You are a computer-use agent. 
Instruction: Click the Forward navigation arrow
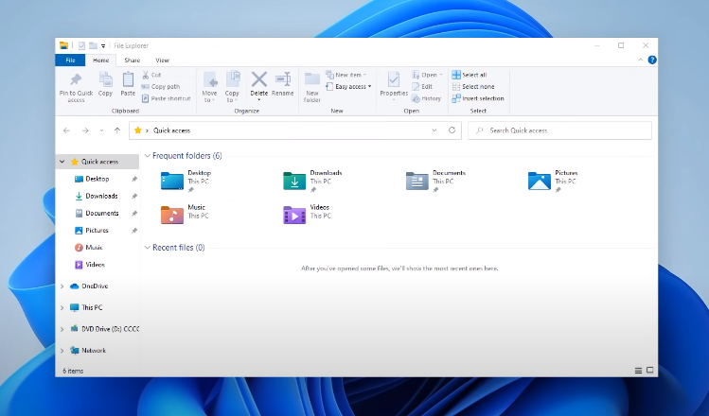pyautogui.click(x=85, y=130)
